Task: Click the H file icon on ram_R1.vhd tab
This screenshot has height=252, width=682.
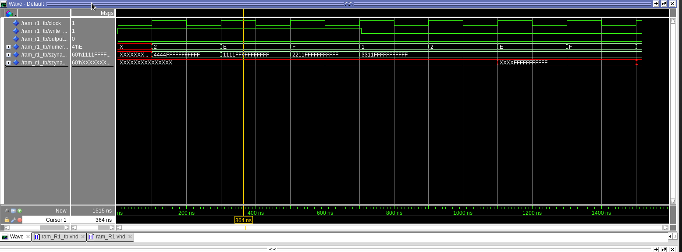Action: coord(91,237)
